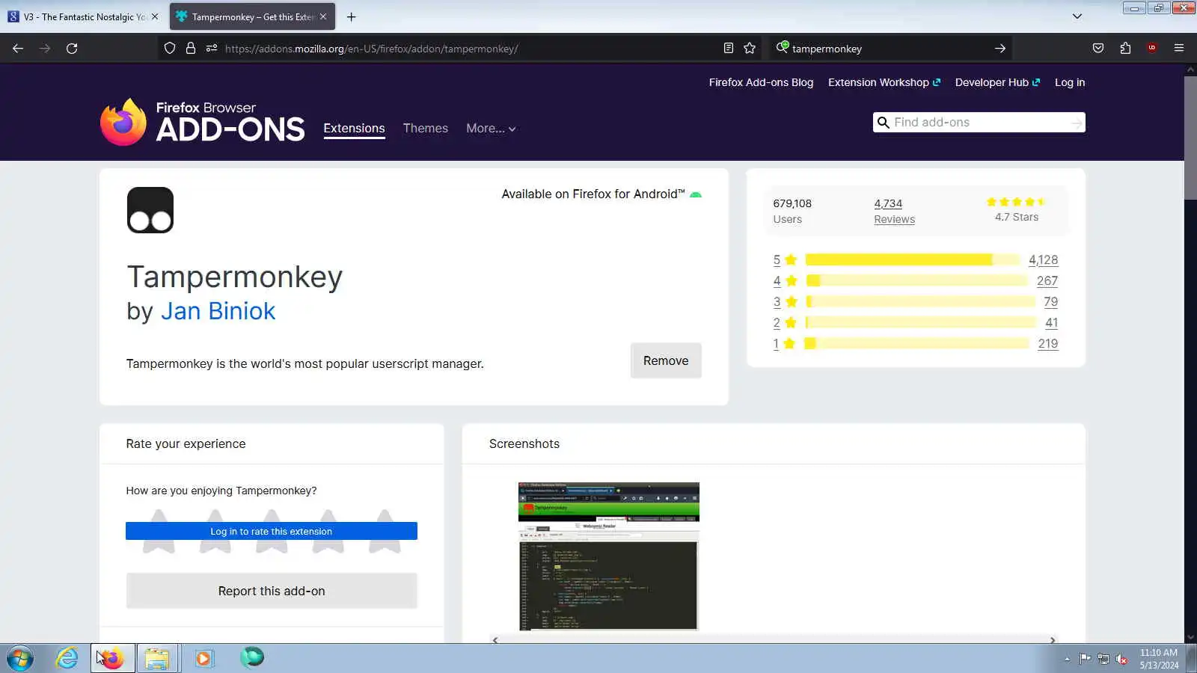Viewport: 1197px width, 673px height.
Task: Filter reviews by 4 stars
Action: [x=785, y=281]
